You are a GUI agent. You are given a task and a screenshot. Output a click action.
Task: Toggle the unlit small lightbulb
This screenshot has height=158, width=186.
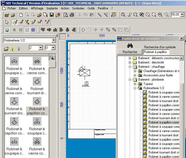point(19,49)
